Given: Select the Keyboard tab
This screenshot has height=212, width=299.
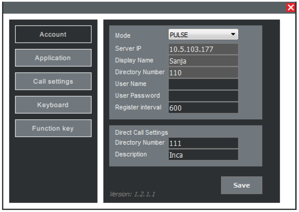Looking at the screenshot, I should click(x=53, y=105).
